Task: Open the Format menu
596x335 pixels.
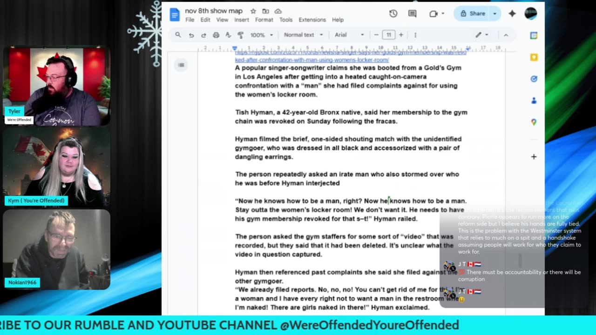Action: 264,20
